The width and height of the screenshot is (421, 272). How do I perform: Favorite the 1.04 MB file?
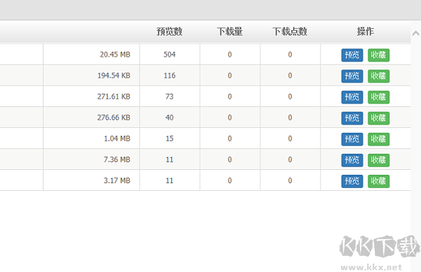(378, 139)
